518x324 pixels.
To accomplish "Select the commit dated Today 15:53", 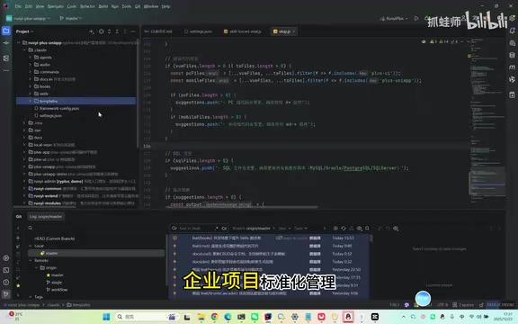I will (x=269, y=238).
